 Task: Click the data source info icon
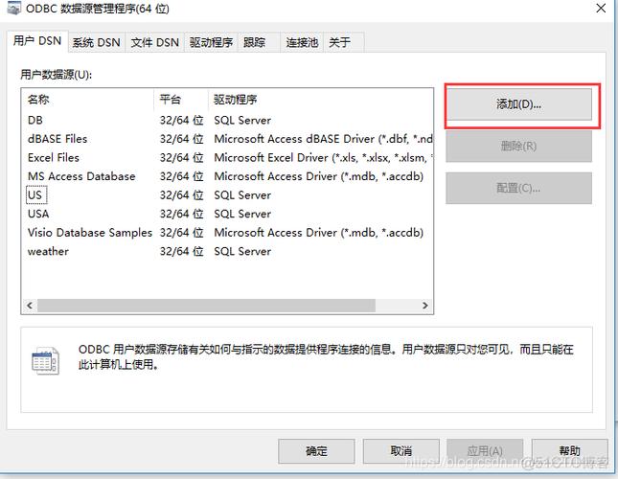45,360
